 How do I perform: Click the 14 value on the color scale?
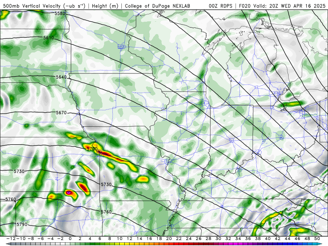pyautogui.click(x=139, y=239)
